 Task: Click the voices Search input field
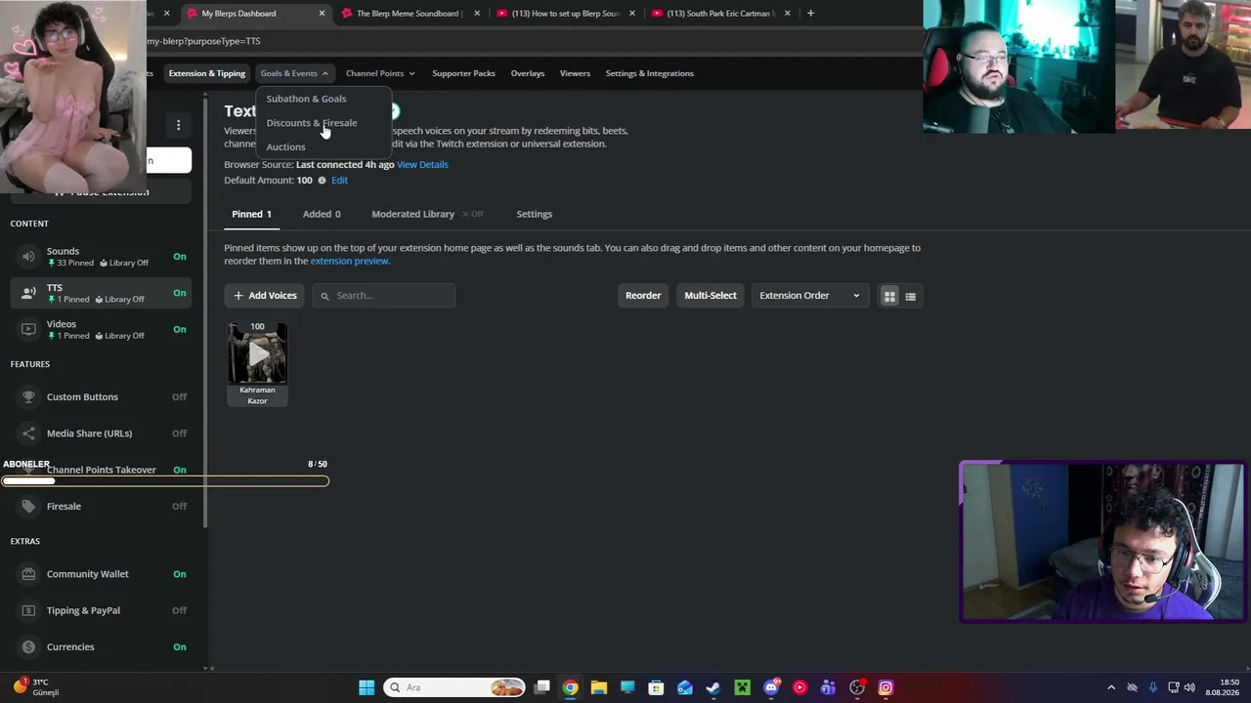[x=384, y=296]
